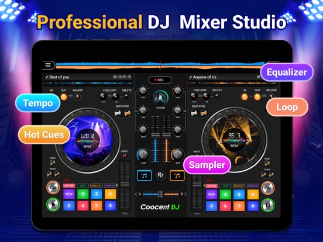323x242 pixels.
Task: Load a track with blue music button
Action: [x=144, y=175]
